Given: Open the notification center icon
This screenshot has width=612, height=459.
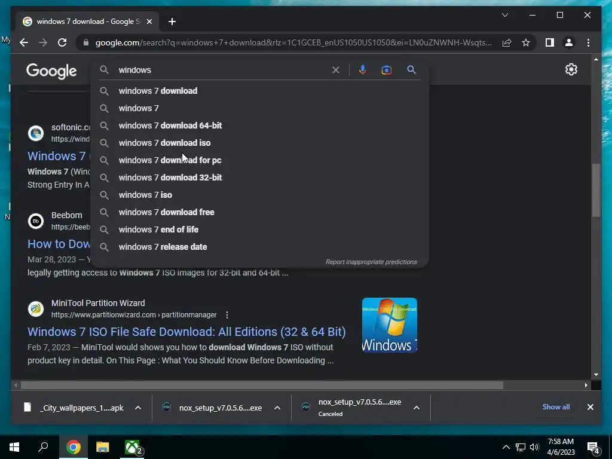Looking at the screenshot, I should pos(593,448).
